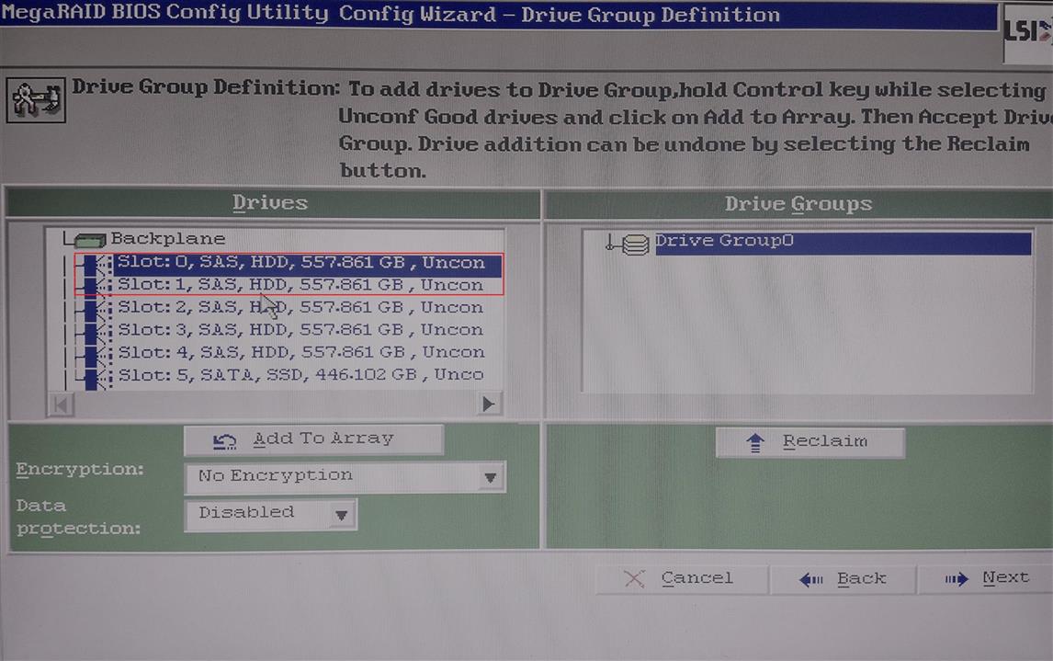Click the Backplane node in the Drives tree
This screenshot has height=661, width=1053.
tap(167, 238)
